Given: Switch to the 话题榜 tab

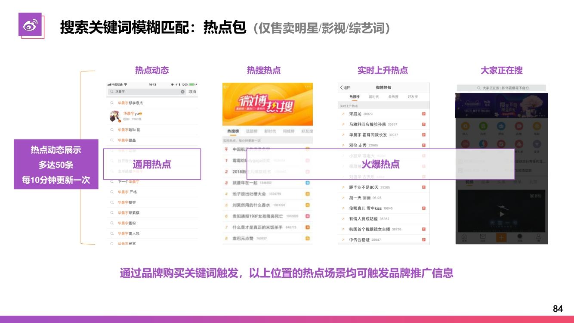Looking at the screenshot, I should coord(252,131).
